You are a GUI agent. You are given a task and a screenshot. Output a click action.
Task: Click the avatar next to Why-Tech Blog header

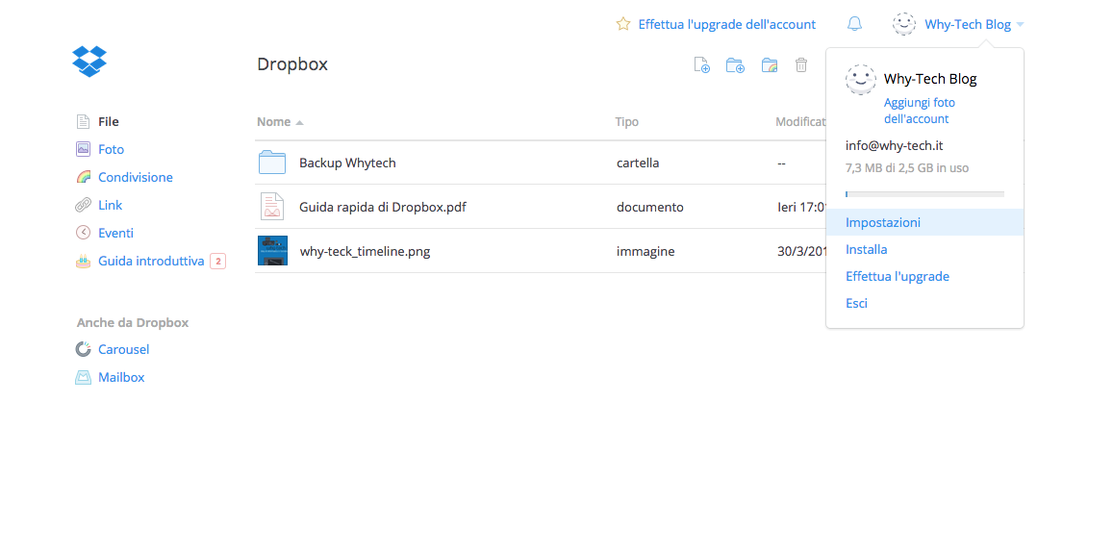click(x=903, y=24)
